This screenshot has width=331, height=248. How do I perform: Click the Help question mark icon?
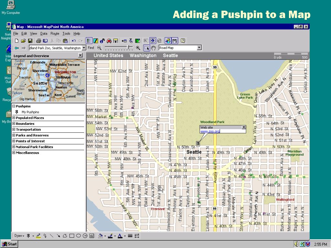(183, 41)
